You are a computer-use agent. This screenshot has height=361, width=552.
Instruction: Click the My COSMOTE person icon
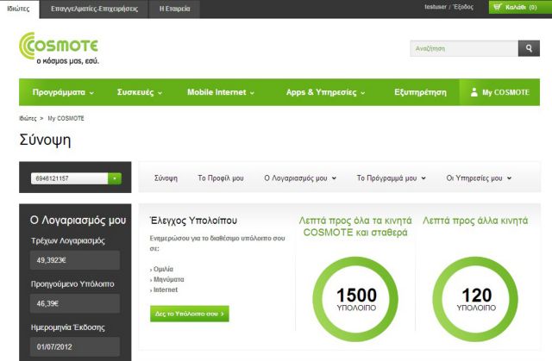pos(474,92)
